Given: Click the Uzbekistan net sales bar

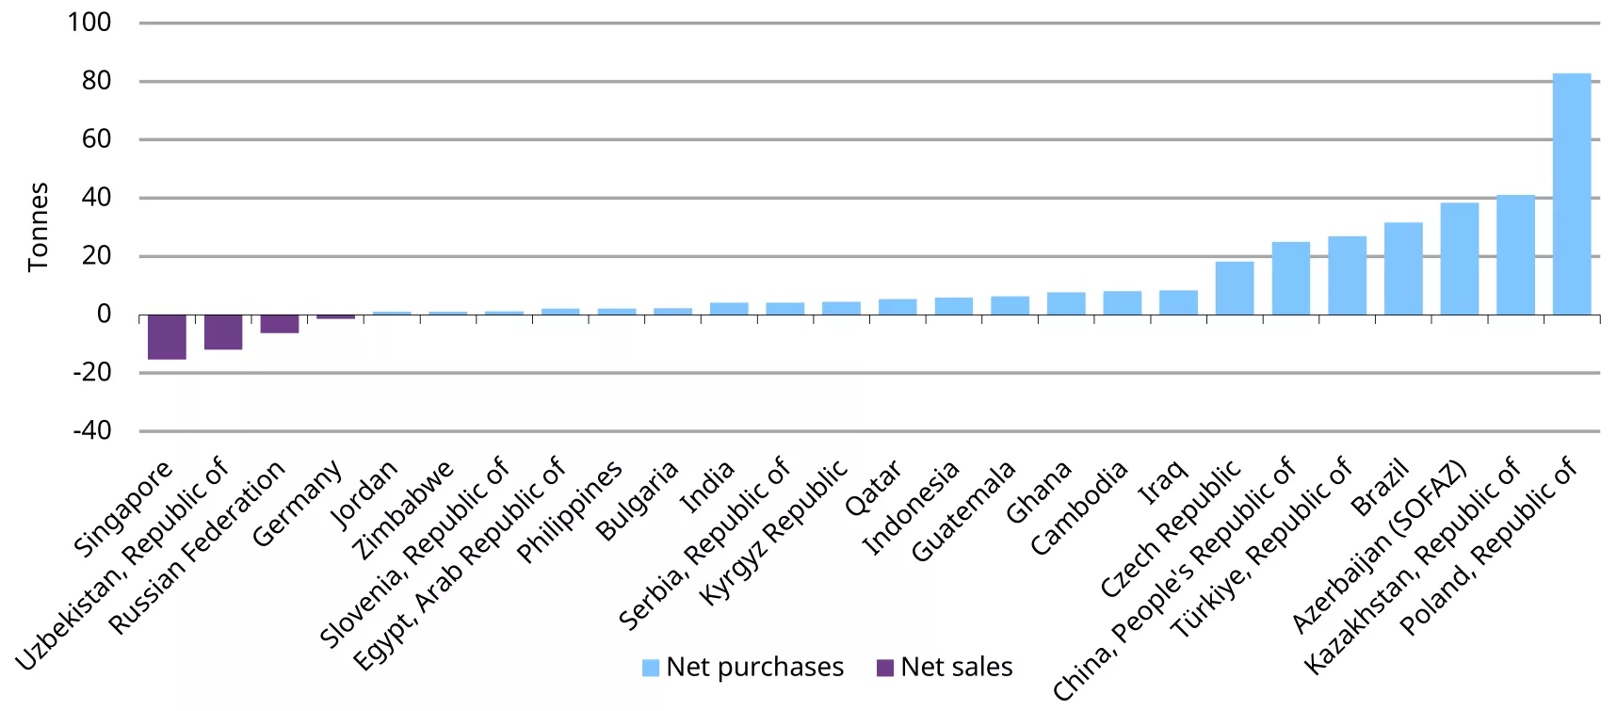Looking at the screenshot, I should pos(223,331).
